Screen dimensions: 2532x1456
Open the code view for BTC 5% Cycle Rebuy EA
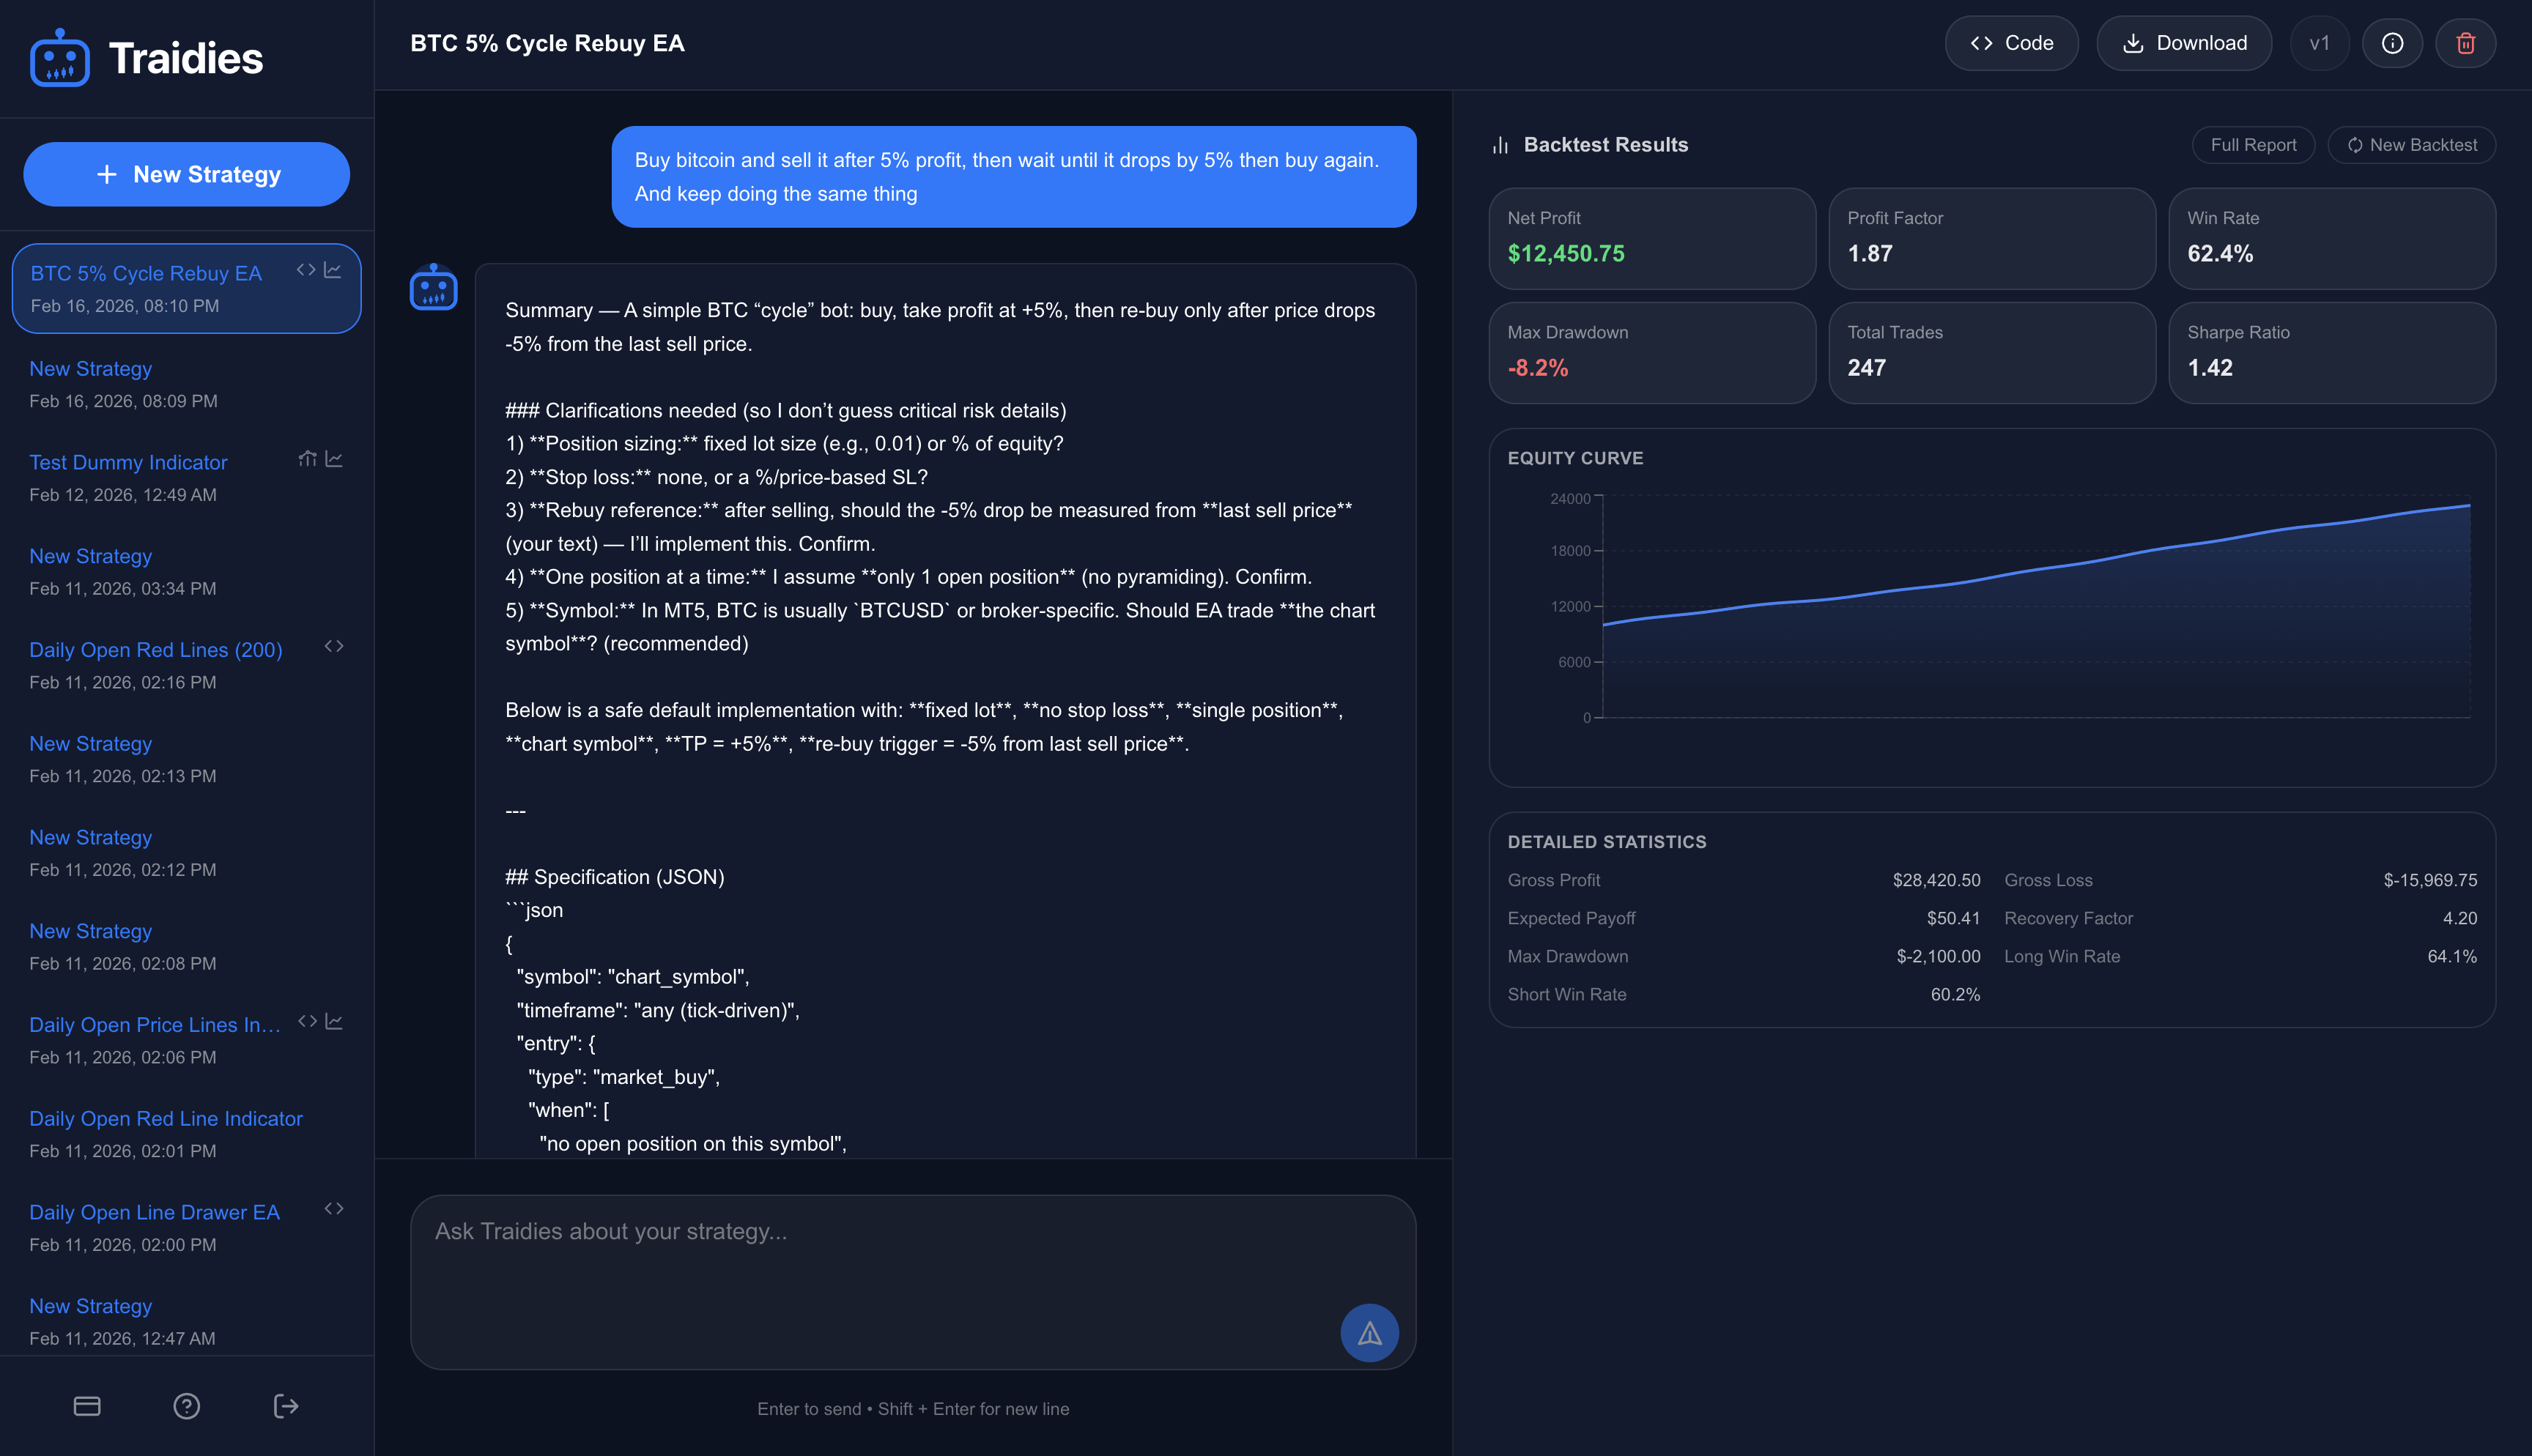coord(306,270)
